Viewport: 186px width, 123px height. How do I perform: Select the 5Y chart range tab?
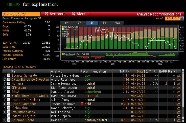tap(105, 23)
